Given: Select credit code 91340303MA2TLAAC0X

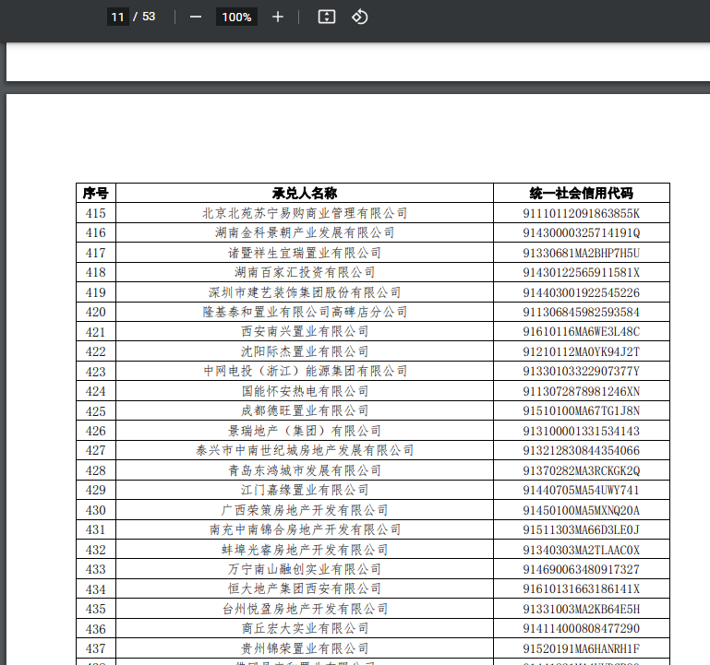Looking at the screenshot, I should [x=582, y=549].
